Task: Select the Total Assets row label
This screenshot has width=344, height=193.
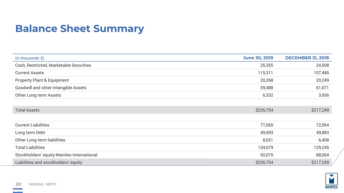Action: (x=27, y=110)
